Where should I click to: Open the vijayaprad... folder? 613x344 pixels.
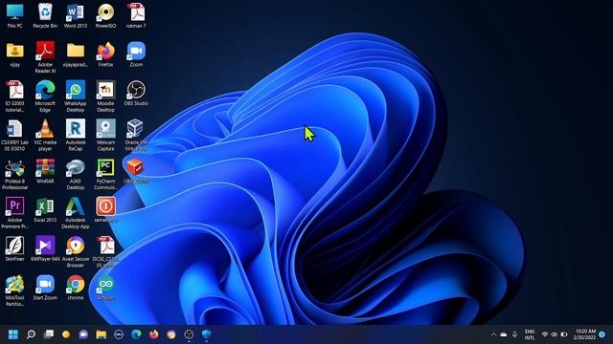pos(76,54)
